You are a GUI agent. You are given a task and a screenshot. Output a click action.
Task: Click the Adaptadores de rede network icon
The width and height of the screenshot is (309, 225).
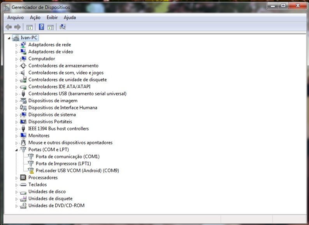click(x=23, y=45)
